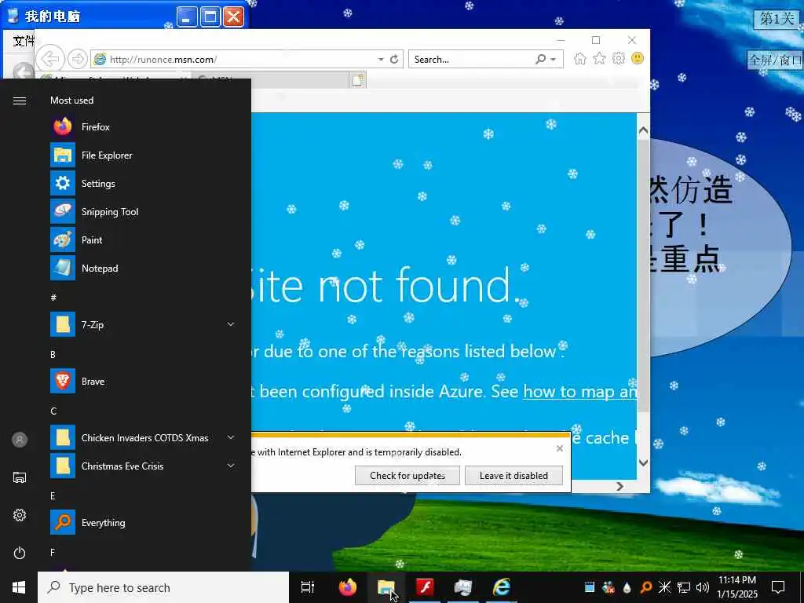Image resolution: width=804 pixels, height=603 pixels.
Task: Open the water drop tray icon
Action: [x=627, y=587]
